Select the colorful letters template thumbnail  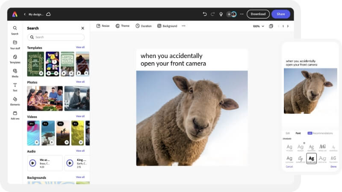[52, 64]
